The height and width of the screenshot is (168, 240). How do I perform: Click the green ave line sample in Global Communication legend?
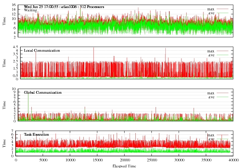(222, 97)
